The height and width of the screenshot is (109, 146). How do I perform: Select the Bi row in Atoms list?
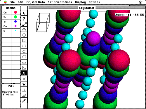[11, 22]
